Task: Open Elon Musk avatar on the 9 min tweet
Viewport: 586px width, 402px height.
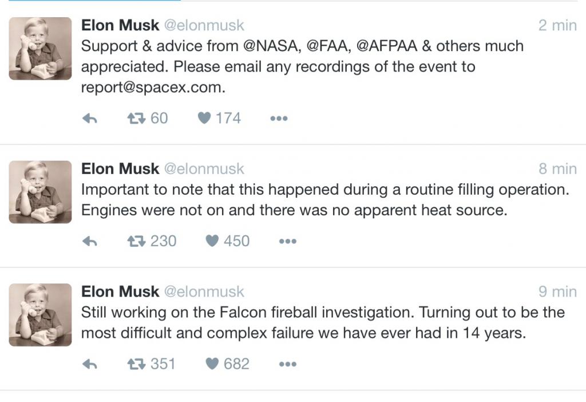Action: (41, 315)
